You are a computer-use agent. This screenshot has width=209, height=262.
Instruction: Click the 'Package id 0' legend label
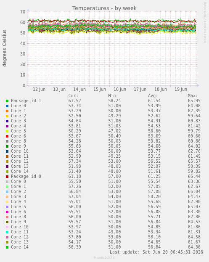pos(26,177)
